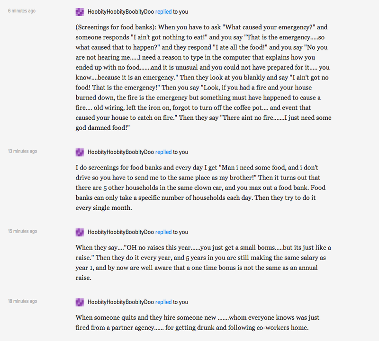Click username HoobityHoobityBoobityDoo in the 13 minutes ago entry
This screenshot has width=379, height=341.
click(x=121, y=152)
